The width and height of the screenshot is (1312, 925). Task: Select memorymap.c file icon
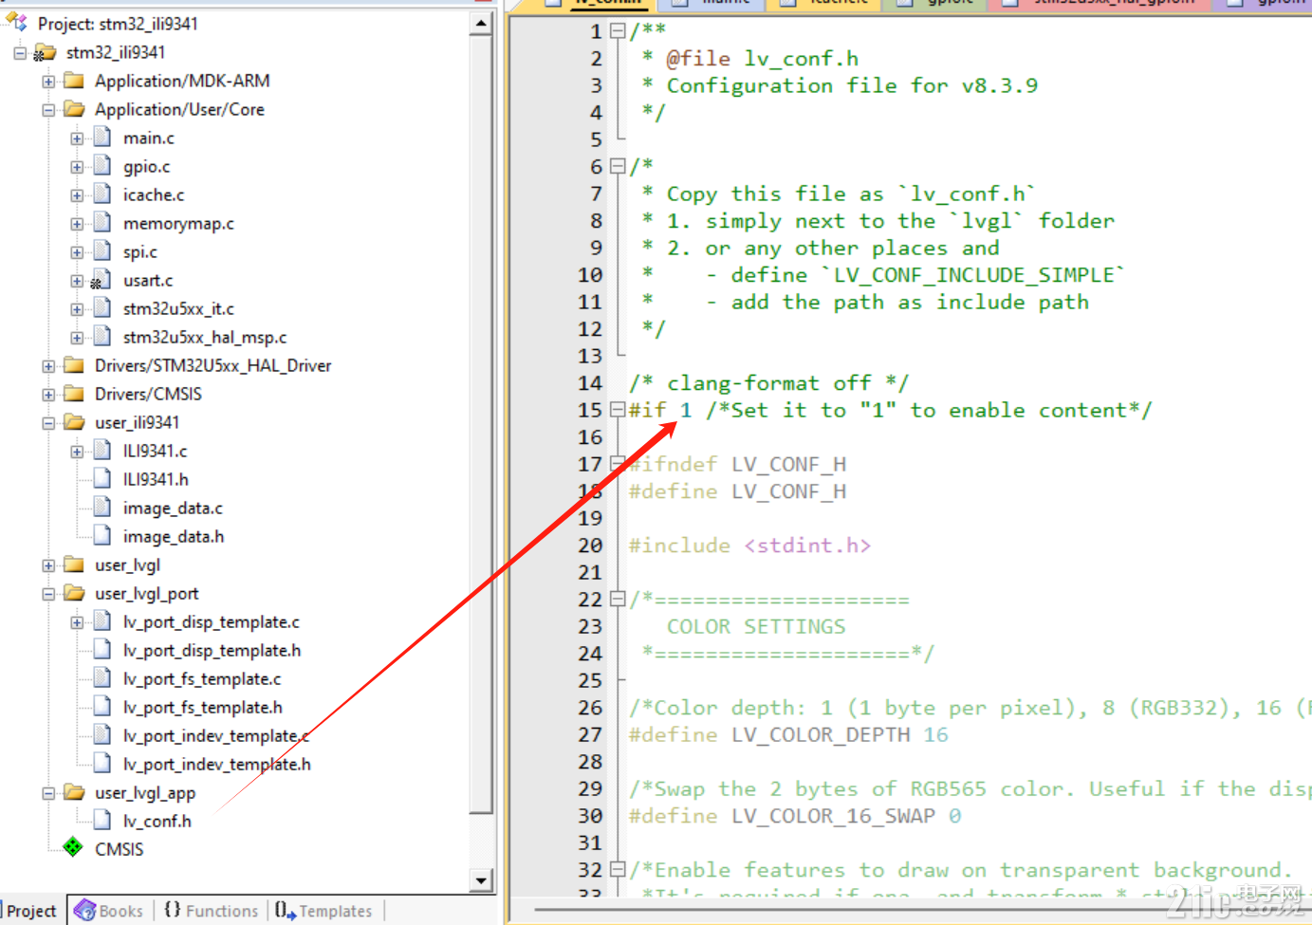click(102, 223)
